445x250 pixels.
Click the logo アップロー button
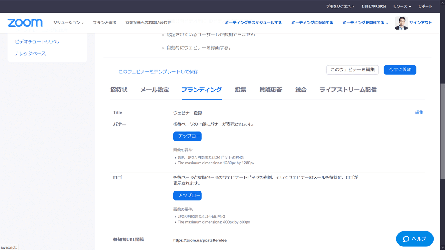pyautogui.click(x=187, y=196)
